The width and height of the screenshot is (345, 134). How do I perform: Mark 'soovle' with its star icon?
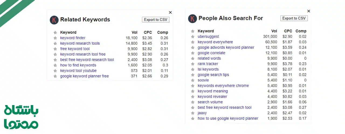click(193, 80)
